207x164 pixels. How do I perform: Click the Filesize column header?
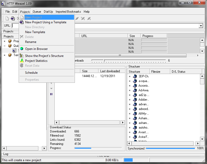(x=160, y=72)
